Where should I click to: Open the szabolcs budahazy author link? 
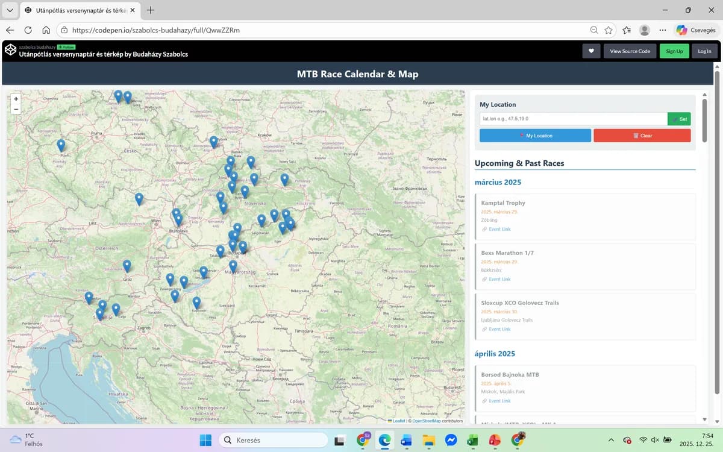[37, 46]
